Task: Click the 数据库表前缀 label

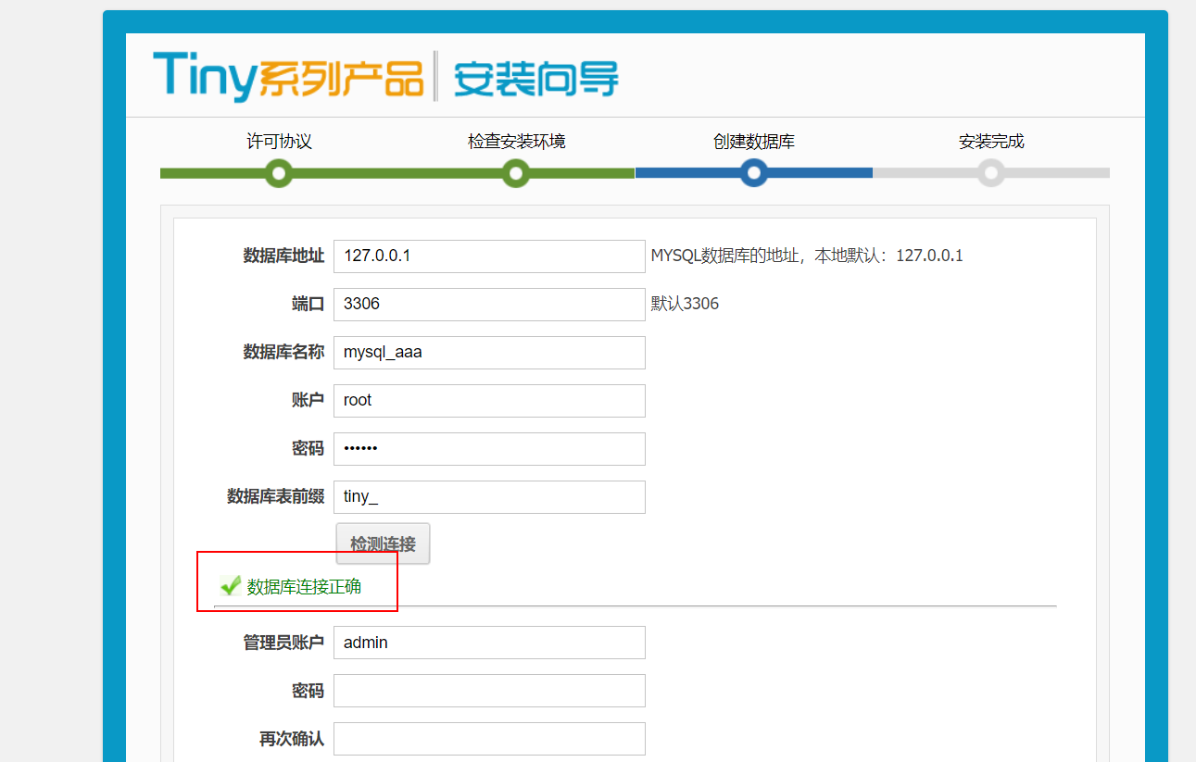Action: [275, 496]
